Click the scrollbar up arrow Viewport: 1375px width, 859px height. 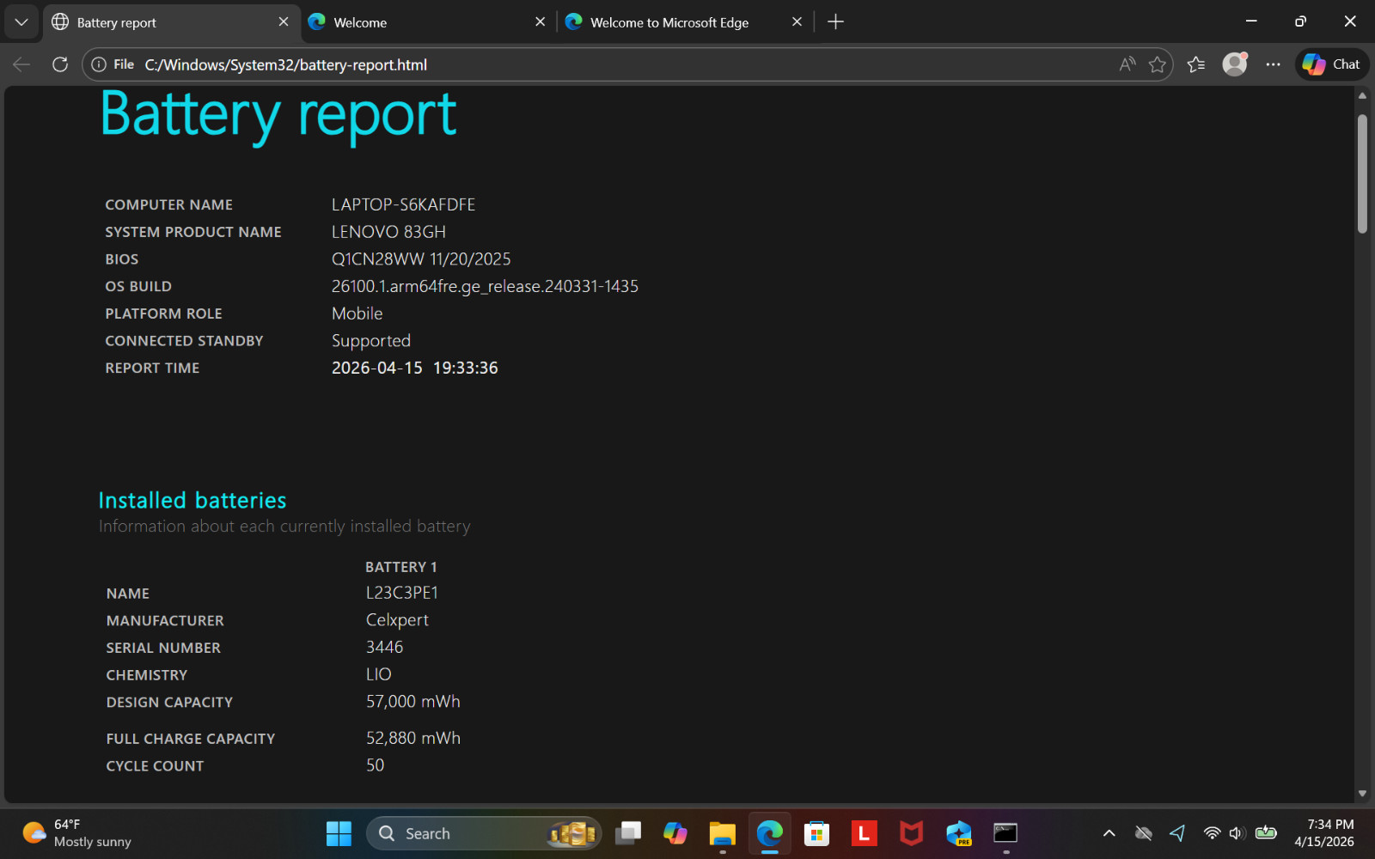pyautogui.click(x=1362, y=95)
